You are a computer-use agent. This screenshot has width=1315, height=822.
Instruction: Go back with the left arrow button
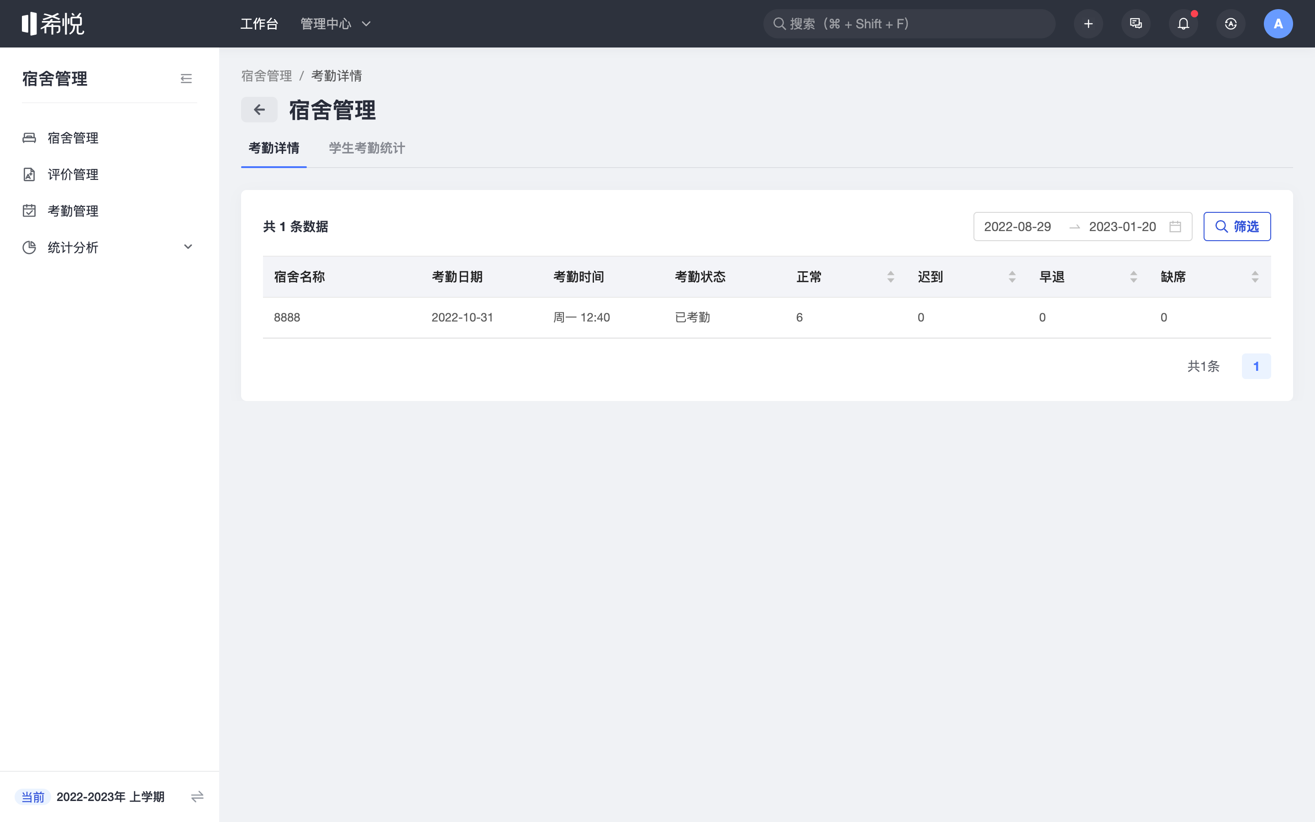259,110
